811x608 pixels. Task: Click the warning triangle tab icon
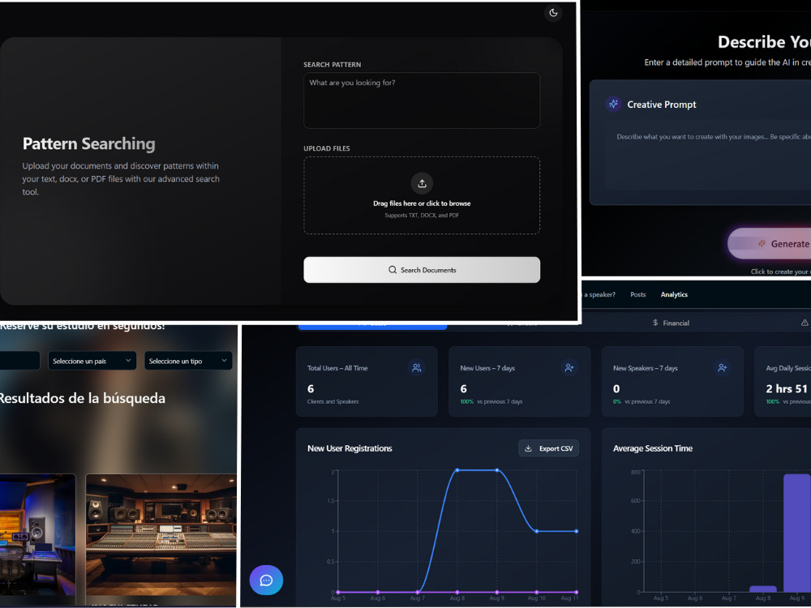point(805,323)
